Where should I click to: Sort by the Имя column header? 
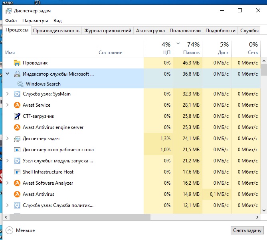49,49
